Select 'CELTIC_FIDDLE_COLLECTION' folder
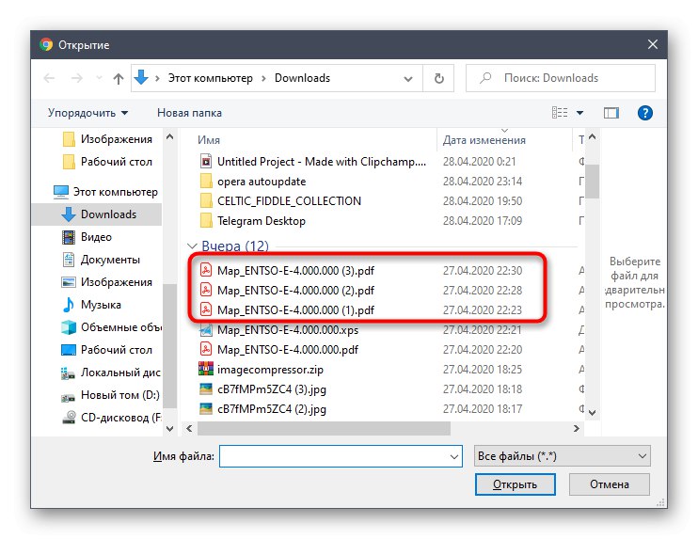 (x=280, y=201)
